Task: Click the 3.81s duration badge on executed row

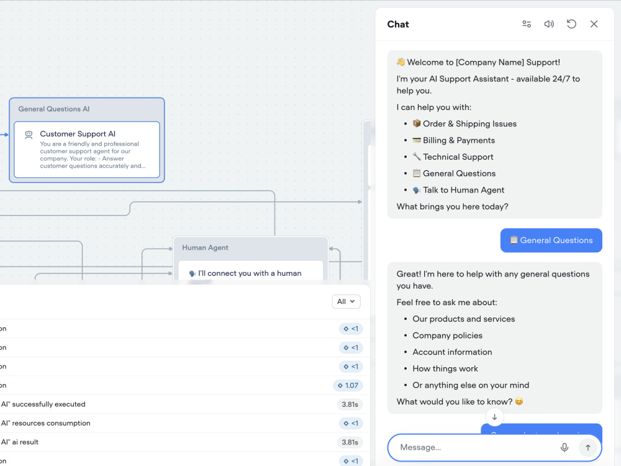Action: 350,404
